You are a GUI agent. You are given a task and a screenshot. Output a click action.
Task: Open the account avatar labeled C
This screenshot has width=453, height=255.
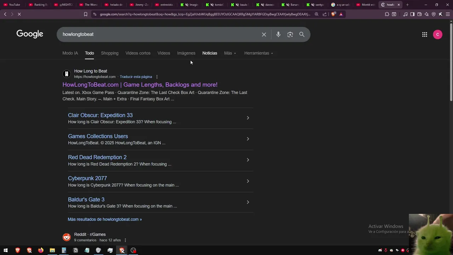437,34
